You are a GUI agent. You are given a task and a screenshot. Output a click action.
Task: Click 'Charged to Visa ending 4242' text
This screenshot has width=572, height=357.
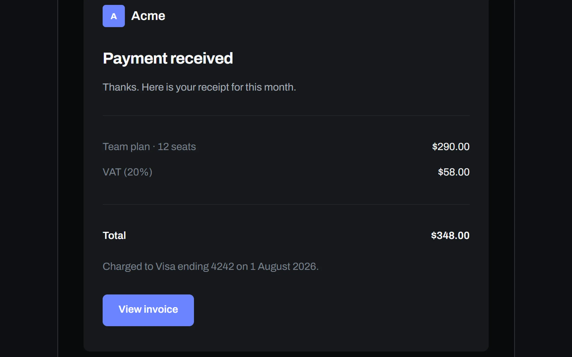[211, 267]
